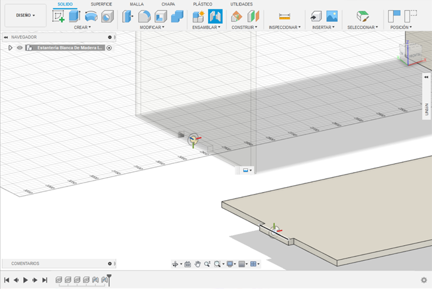Select the Hole tool
The width and height of the screenshot is (432, 289).
107,16
